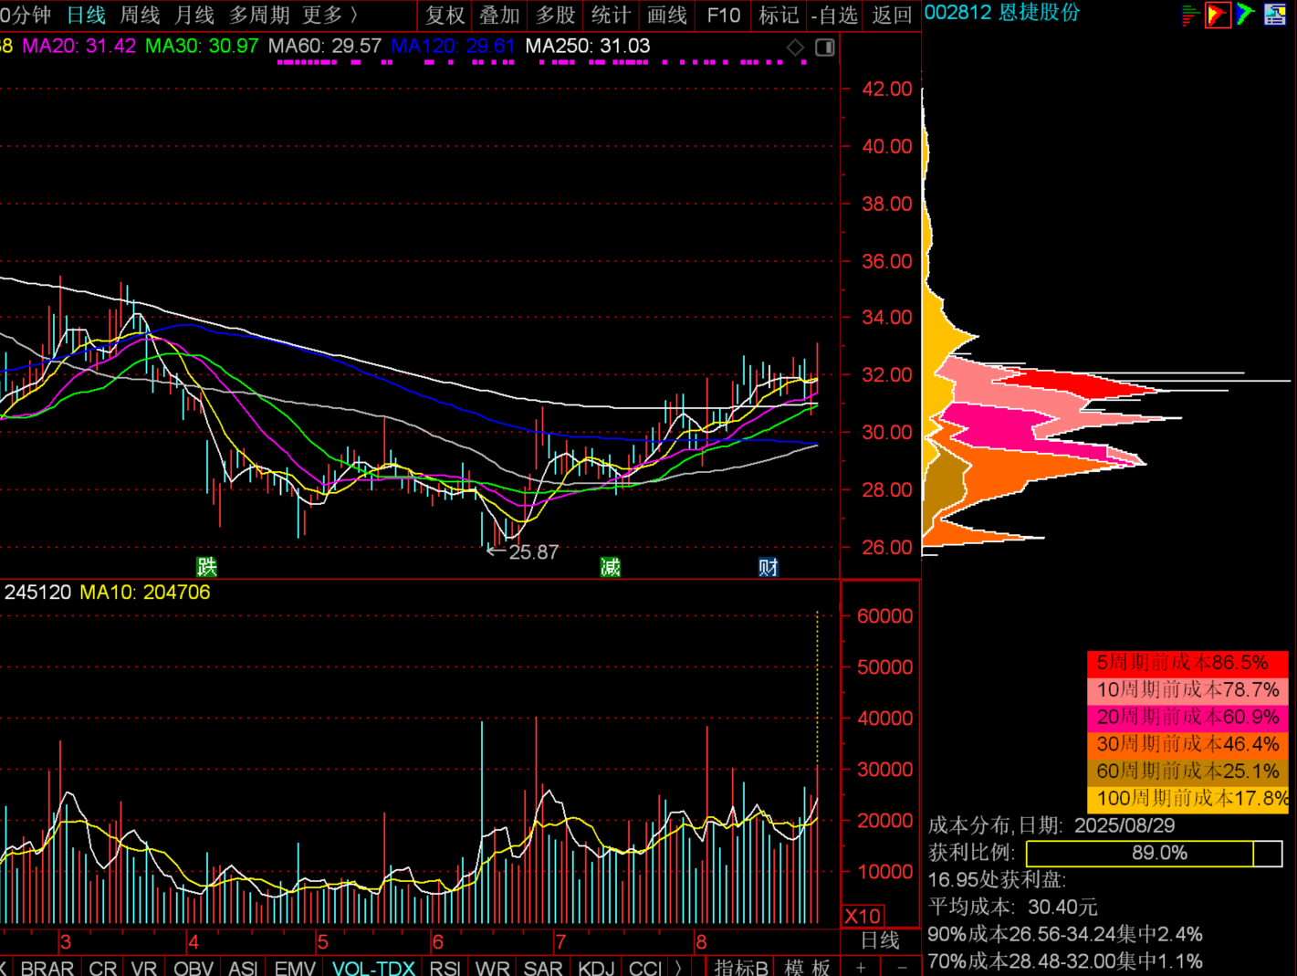Click month 5 marker on time axis

coord(322,942)
